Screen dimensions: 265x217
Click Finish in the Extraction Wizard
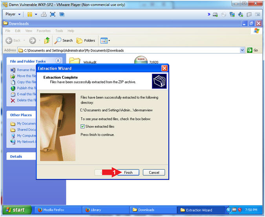128,173
